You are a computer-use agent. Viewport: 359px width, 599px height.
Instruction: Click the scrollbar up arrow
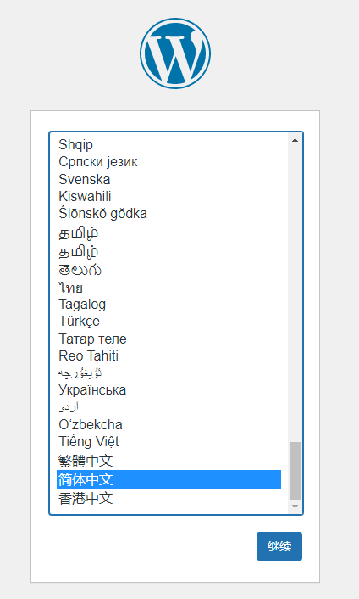pos(295,140)
